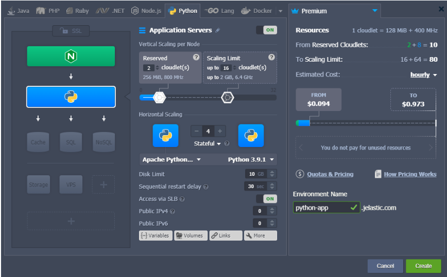Add a NoSQL database node
This screenshot has width=447, height=277.
pos(104,142)
